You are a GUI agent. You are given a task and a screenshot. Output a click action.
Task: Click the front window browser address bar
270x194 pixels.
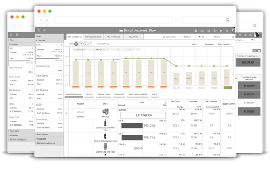point(113,20)
